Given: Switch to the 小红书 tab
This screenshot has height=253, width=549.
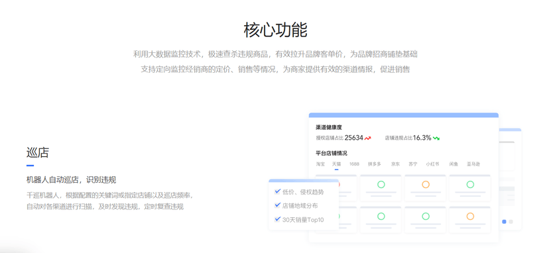Looking at the screenshot, I should [432, 164].
